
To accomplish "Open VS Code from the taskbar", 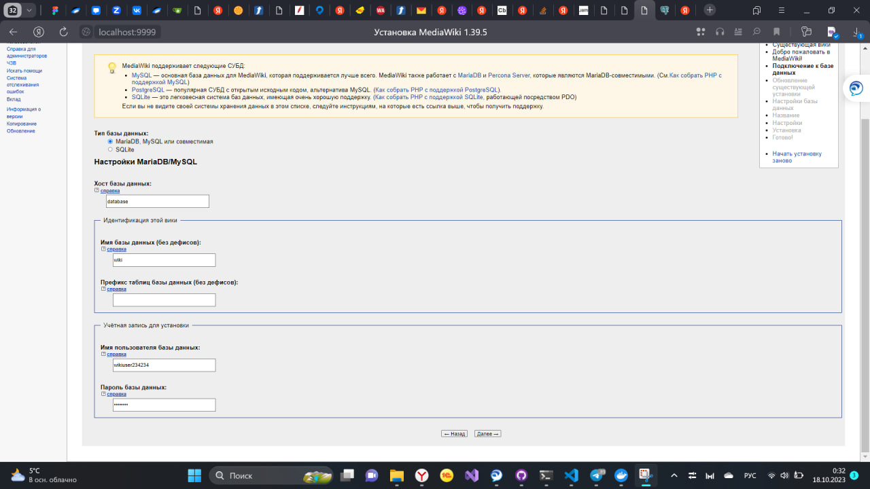I will 571,475.
